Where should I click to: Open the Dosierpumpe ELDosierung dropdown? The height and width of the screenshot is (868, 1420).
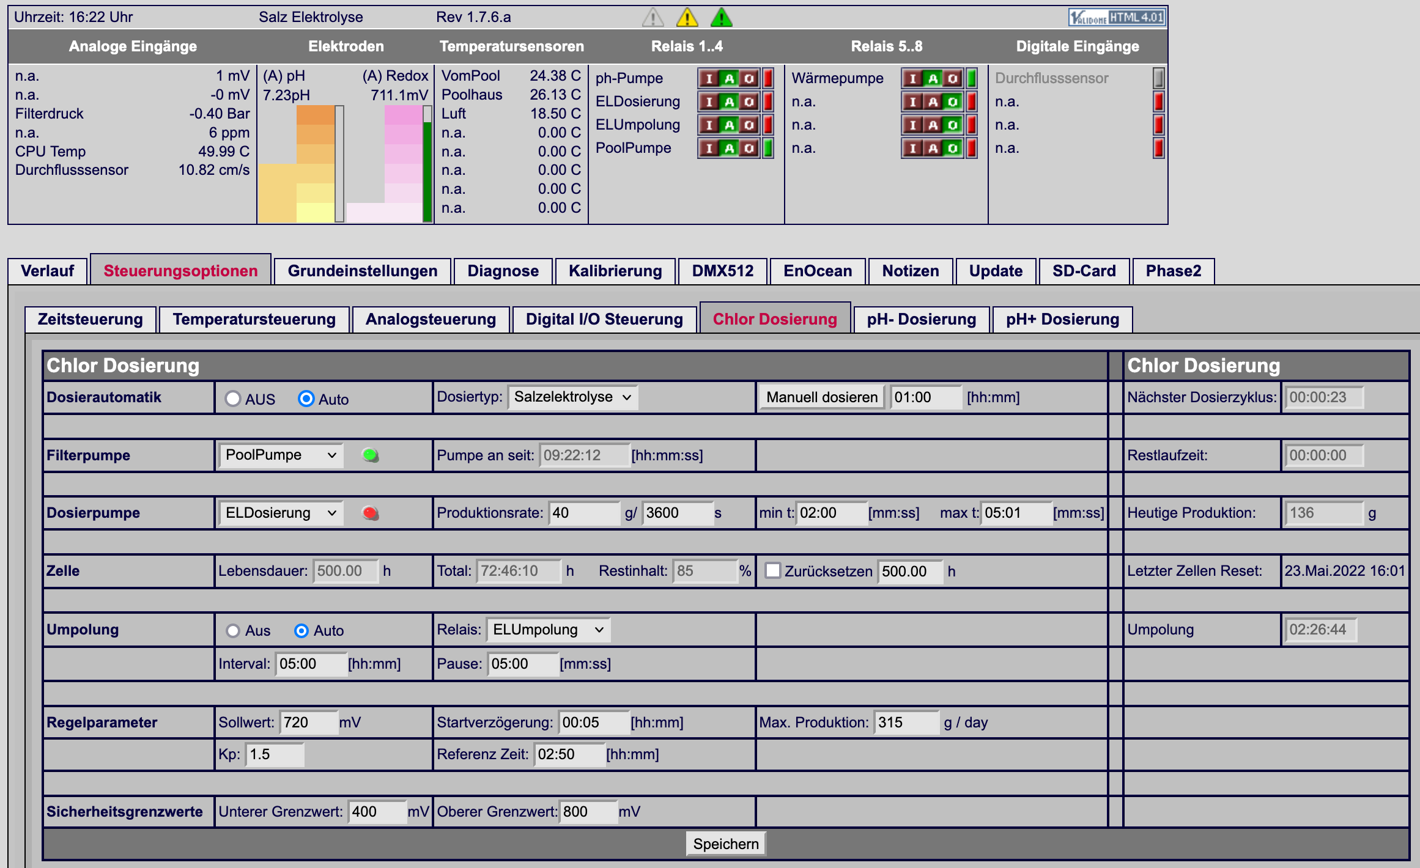pyautogui.click(x=281, y=513)
